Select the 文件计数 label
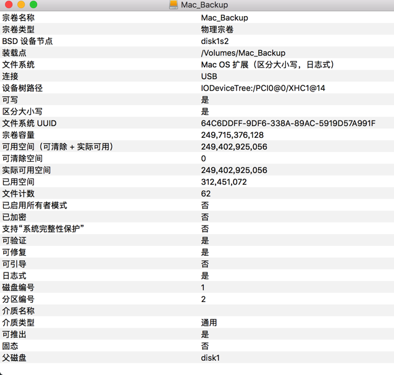The image size is (394, 375). point(19,194)
